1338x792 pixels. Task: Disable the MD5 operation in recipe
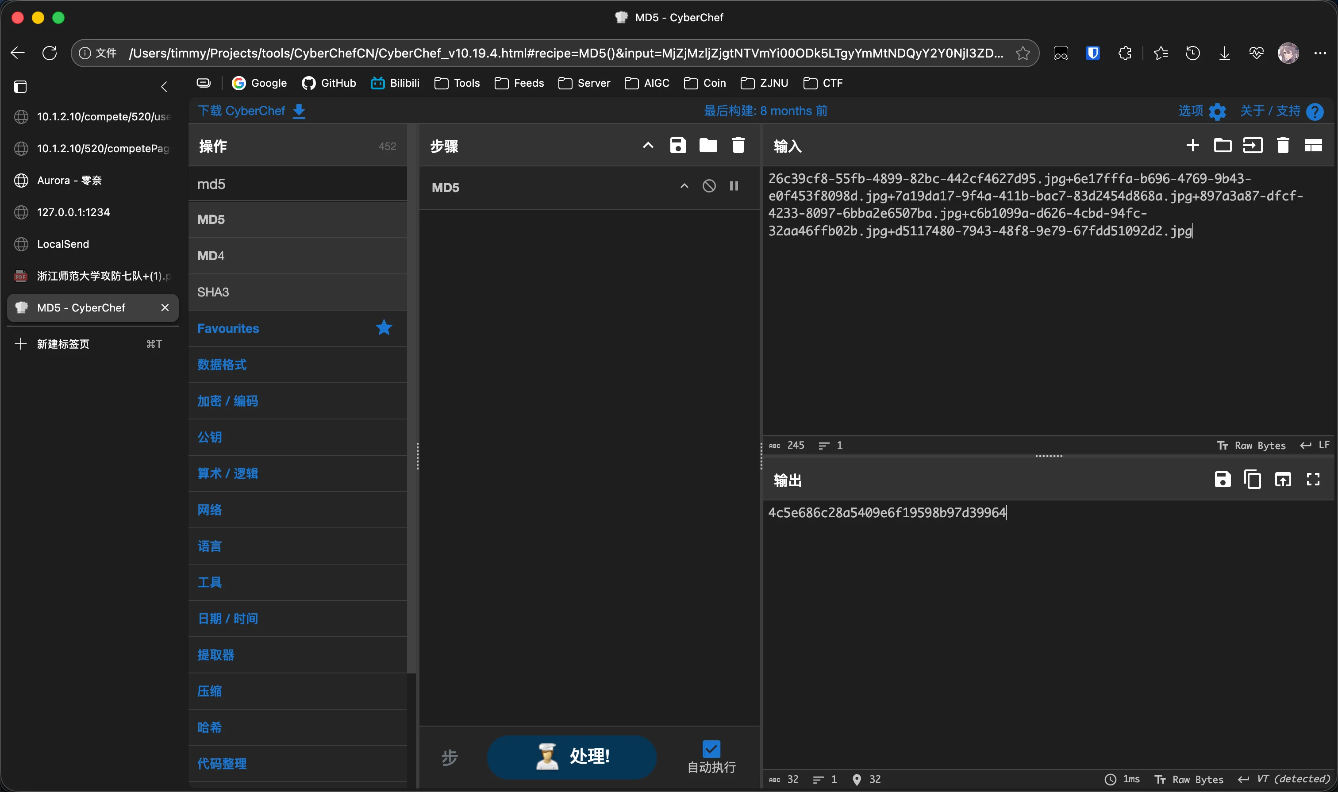709,186
